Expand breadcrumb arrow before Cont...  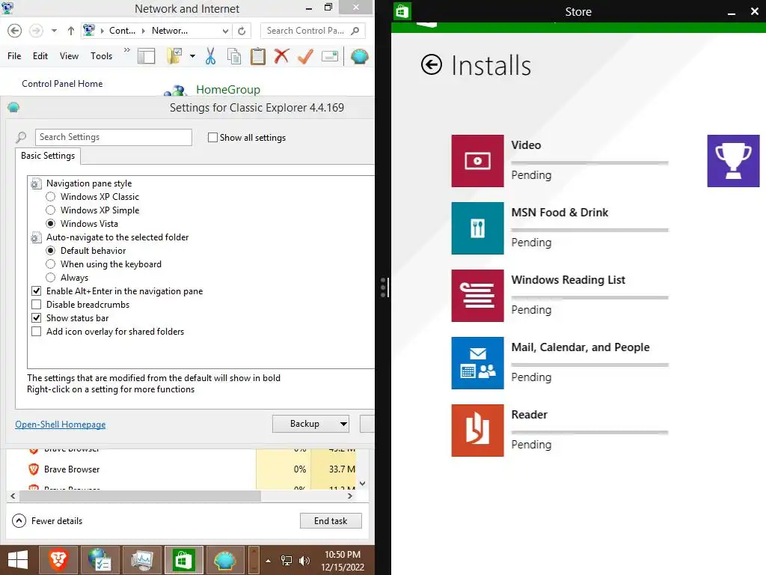(102, 31)
